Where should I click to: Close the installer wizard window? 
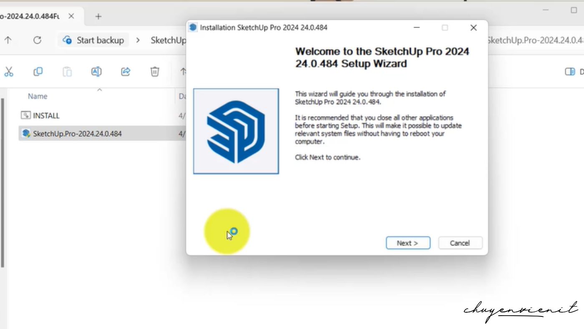[473, 28]
